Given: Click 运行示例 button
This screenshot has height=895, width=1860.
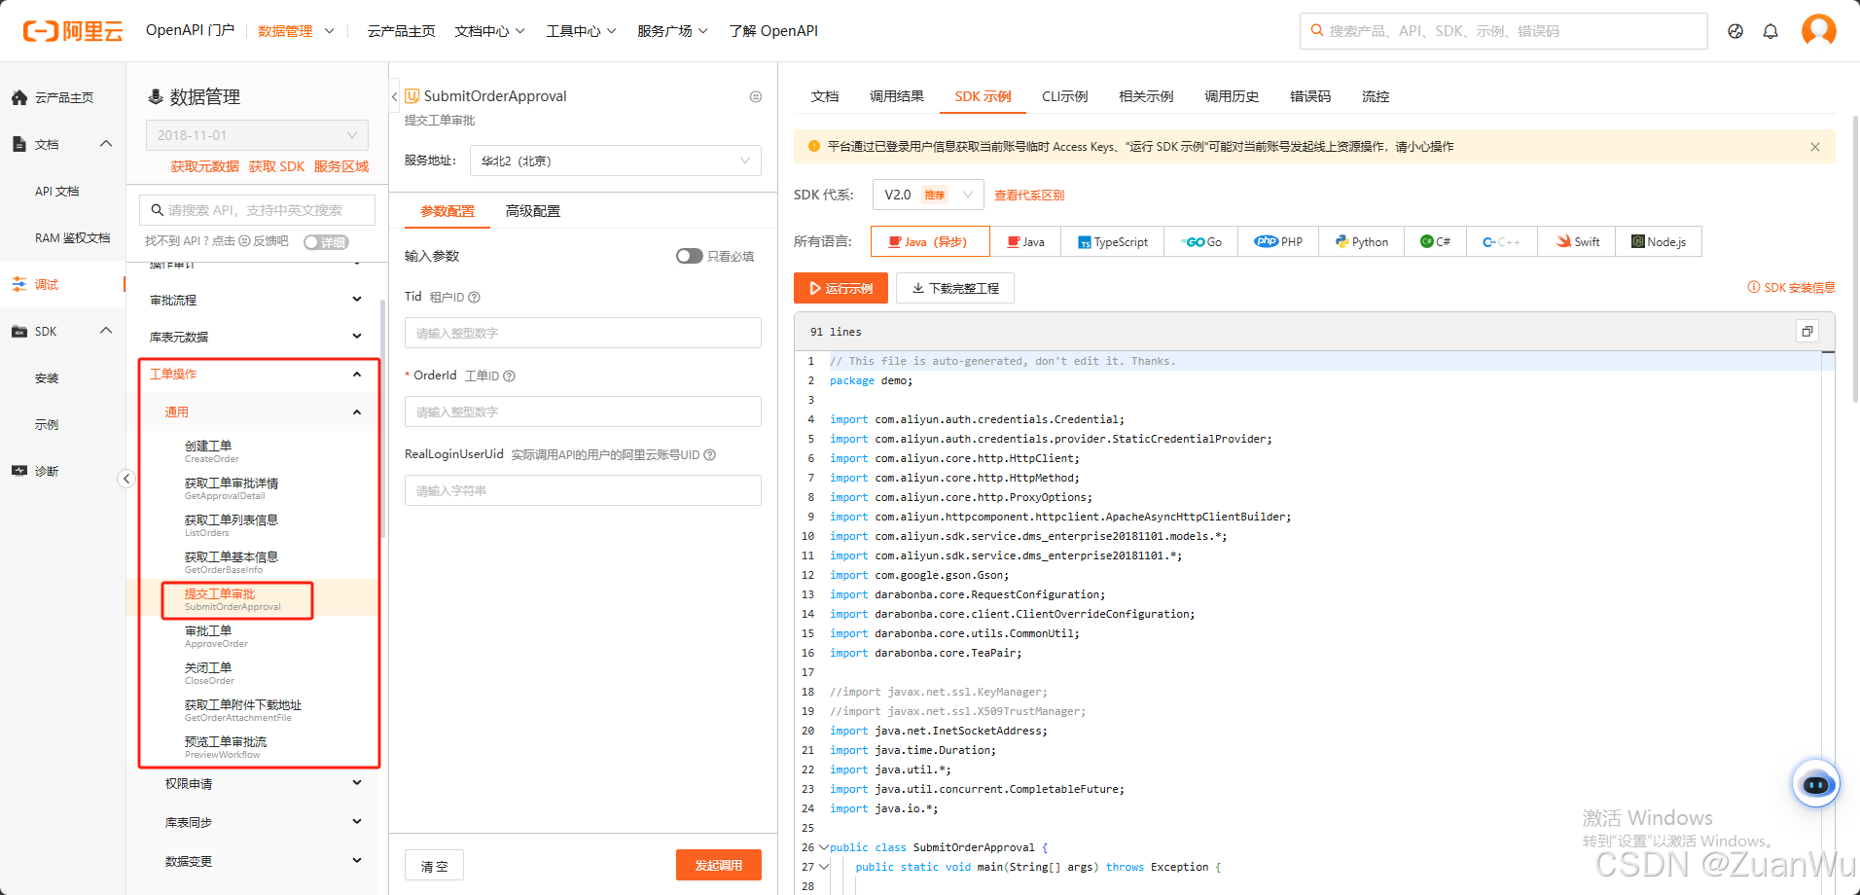Looking at the screenshot, I should pyautogui.click(x=841, y=288).
